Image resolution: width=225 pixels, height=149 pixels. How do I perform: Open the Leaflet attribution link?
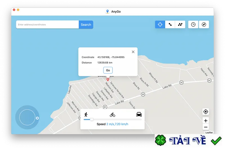click(x=209, y=133)
